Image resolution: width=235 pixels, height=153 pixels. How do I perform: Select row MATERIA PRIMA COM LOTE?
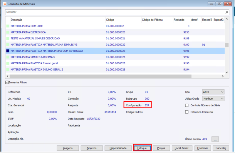click(115, 26)
